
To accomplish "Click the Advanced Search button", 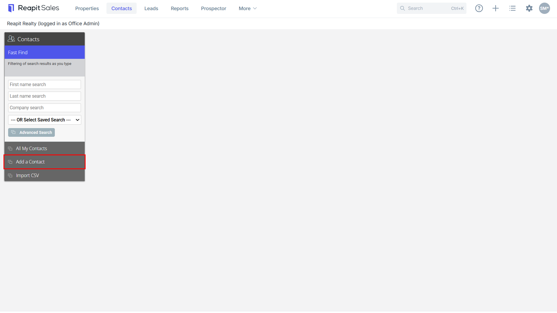I will (31, 132).
